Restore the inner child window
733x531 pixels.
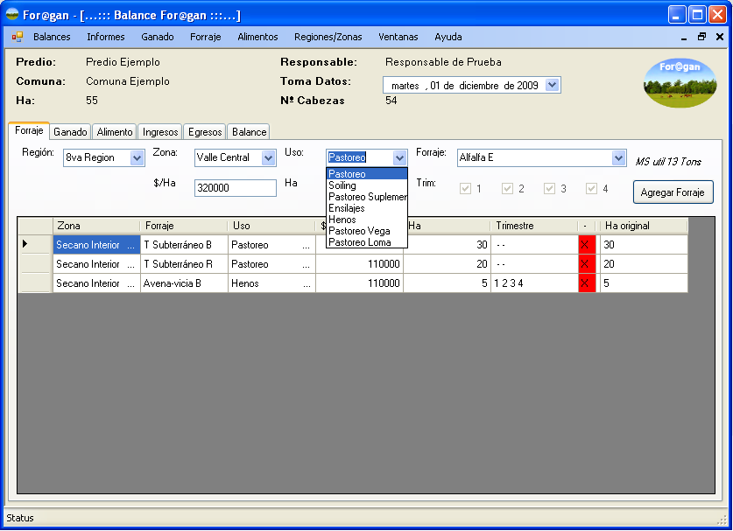[701, 37]
